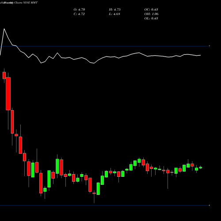Image resolution: width=221 pixels, height=221 pixels.
Task: Select the 'L: 4.68' low value
Action: (114, 14)
